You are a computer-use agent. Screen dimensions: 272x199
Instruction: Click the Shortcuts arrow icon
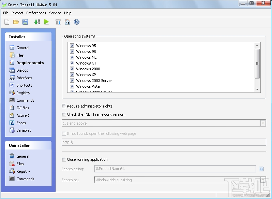12,85
